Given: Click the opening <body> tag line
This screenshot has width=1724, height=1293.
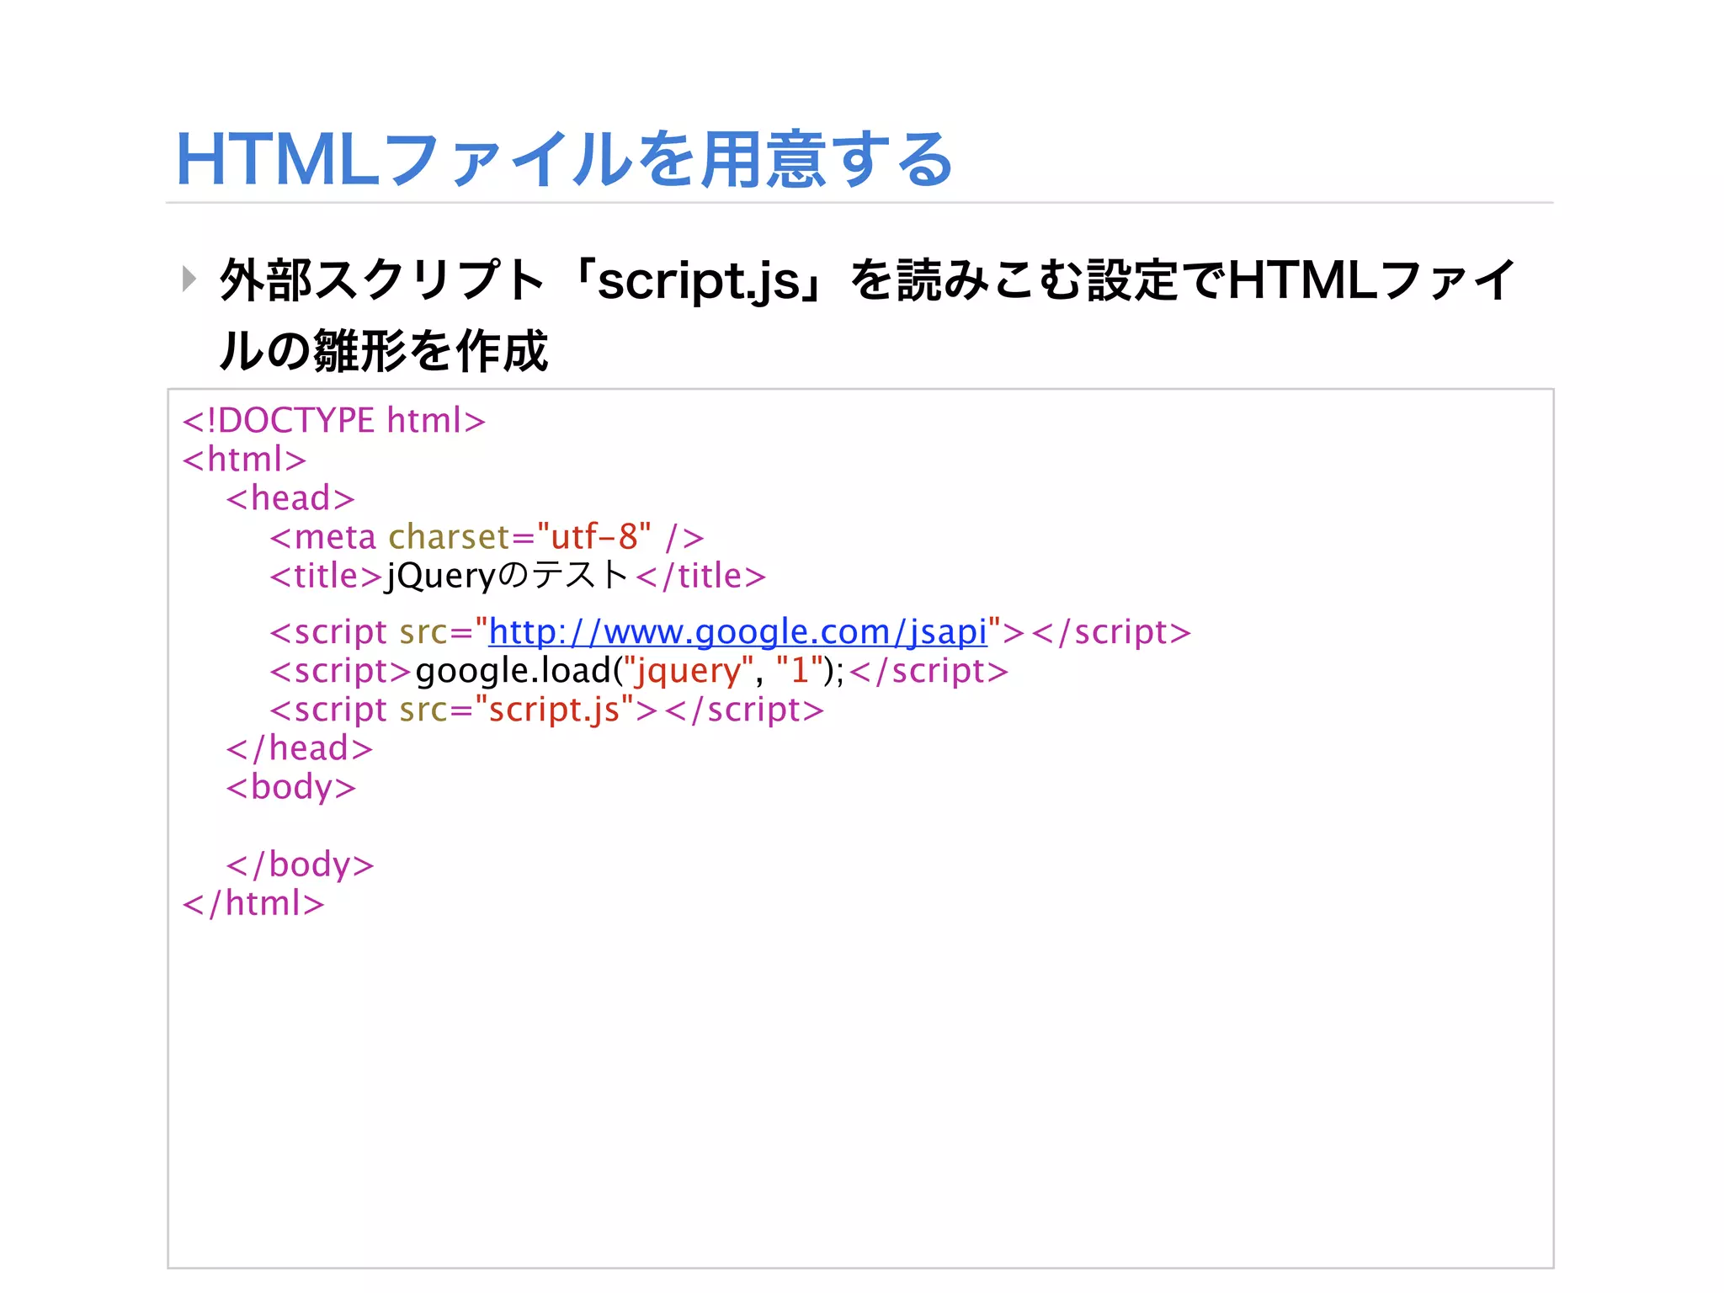Looking at the screenshot, I should click(x=291, y=788).
